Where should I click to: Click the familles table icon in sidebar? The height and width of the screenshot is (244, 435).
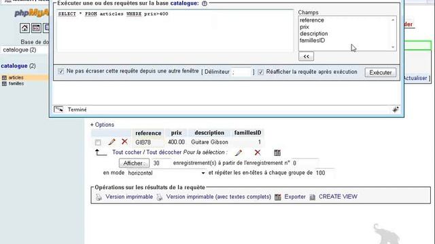4,83
